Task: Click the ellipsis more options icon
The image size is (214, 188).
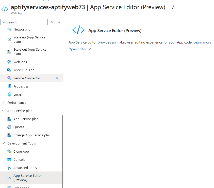Action: coord(182,7)
